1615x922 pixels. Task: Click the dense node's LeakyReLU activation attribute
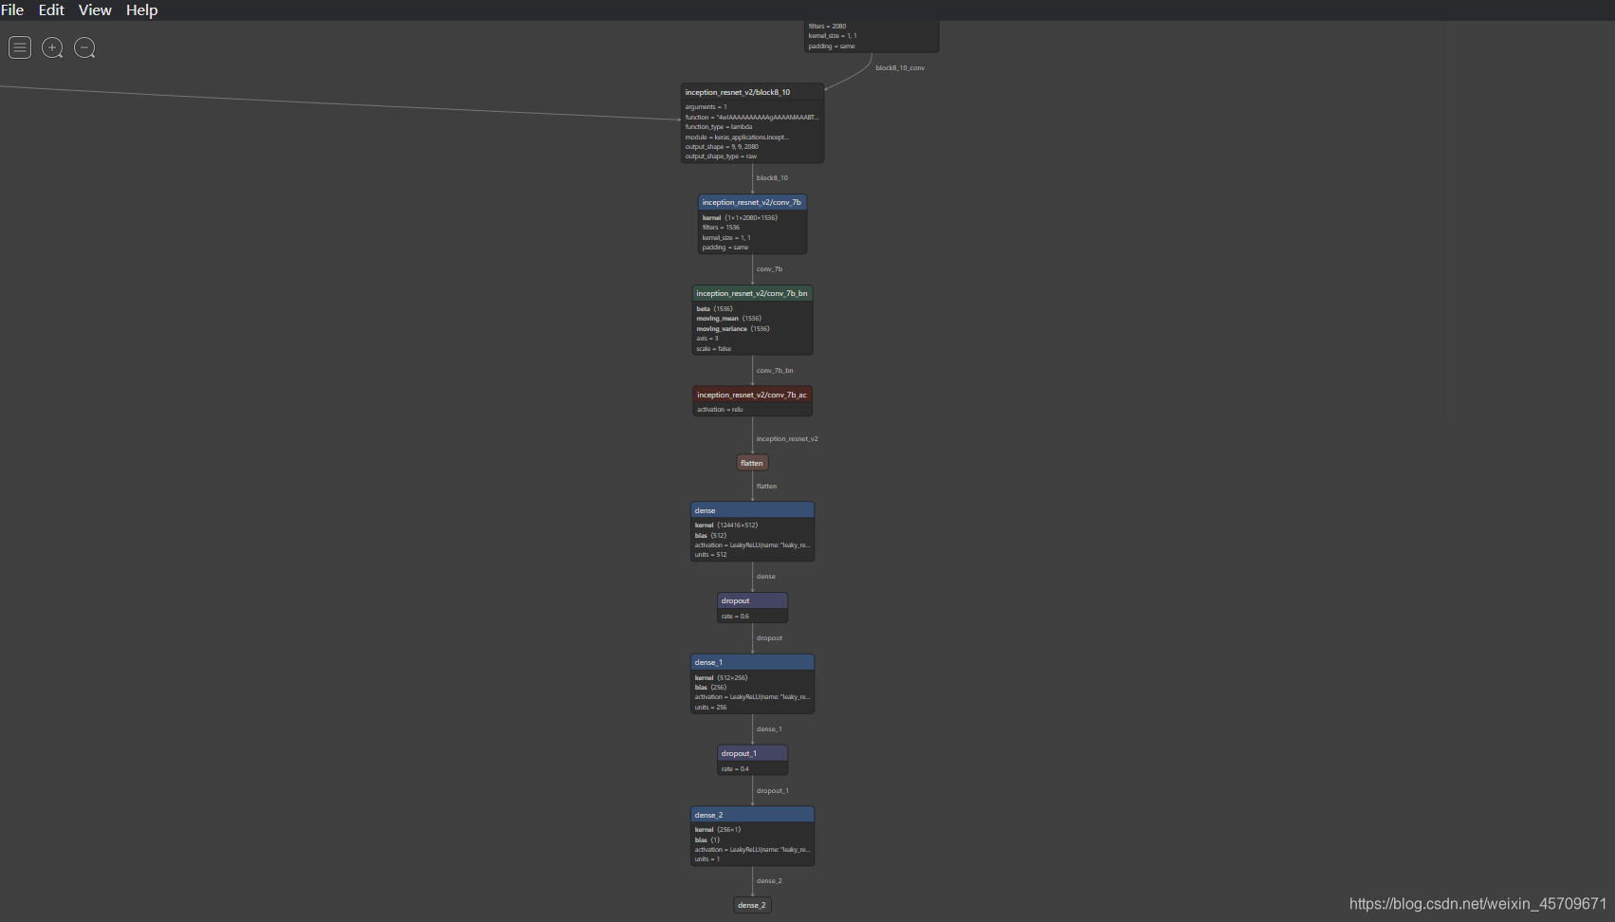point(752,545)
